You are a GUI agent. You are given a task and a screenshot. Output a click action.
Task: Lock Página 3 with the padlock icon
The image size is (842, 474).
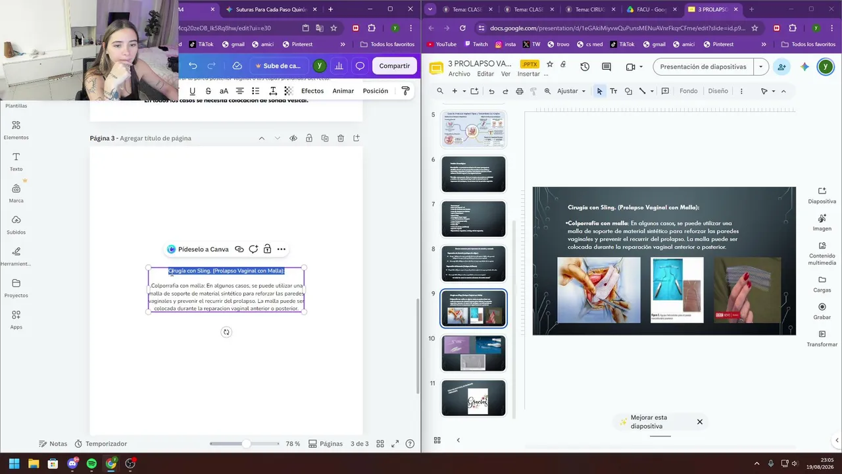click(309, 138)
